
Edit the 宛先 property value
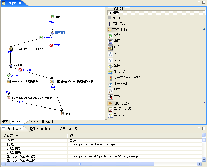click(134, 144)
